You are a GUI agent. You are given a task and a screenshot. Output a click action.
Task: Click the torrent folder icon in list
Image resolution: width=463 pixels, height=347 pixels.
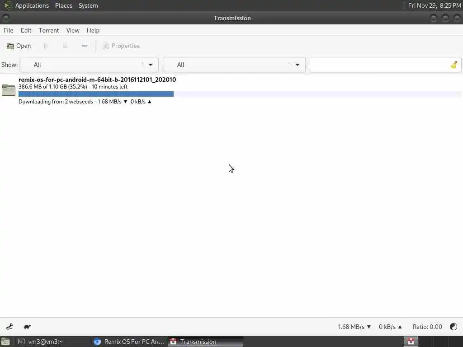(9, 90)
